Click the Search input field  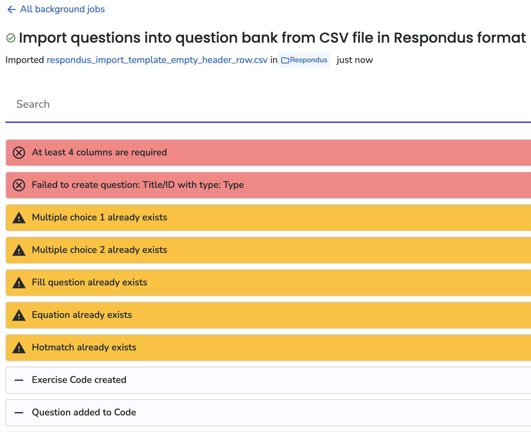pos(268,104)
